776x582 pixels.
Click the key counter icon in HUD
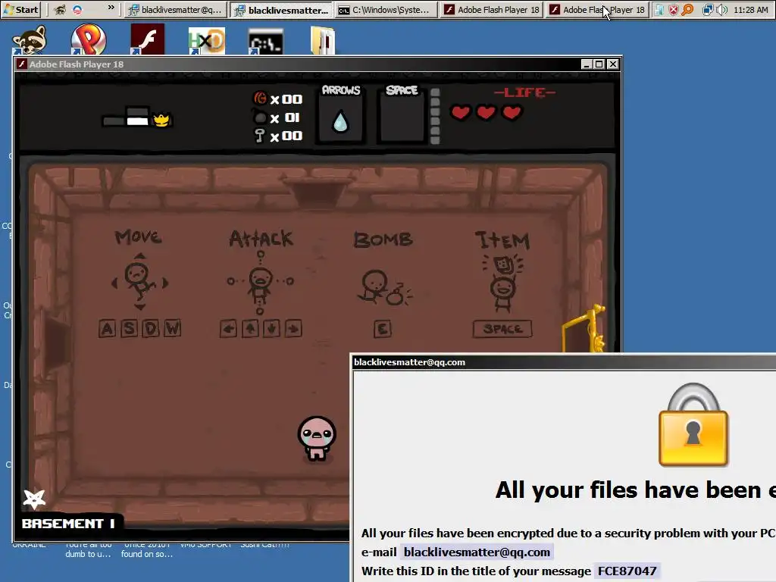(259, 136)
